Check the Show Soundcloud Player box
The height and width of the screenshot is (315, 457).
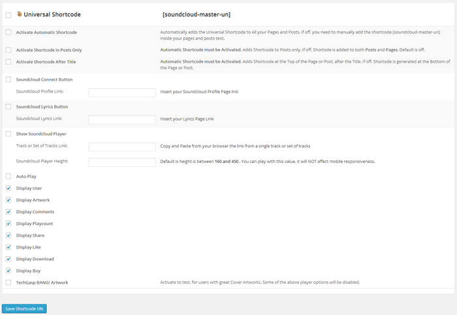pos(8,134)
